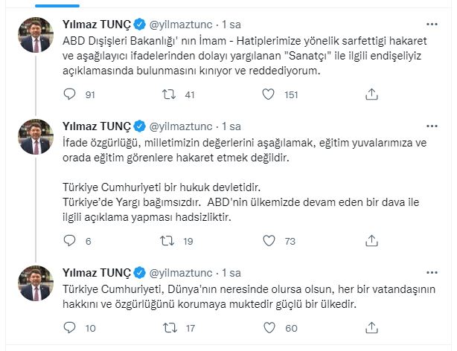Click the @yilmaztunc handle in second tweet
This screenshot has width=457, height=351.
click(x=185, y=126)
